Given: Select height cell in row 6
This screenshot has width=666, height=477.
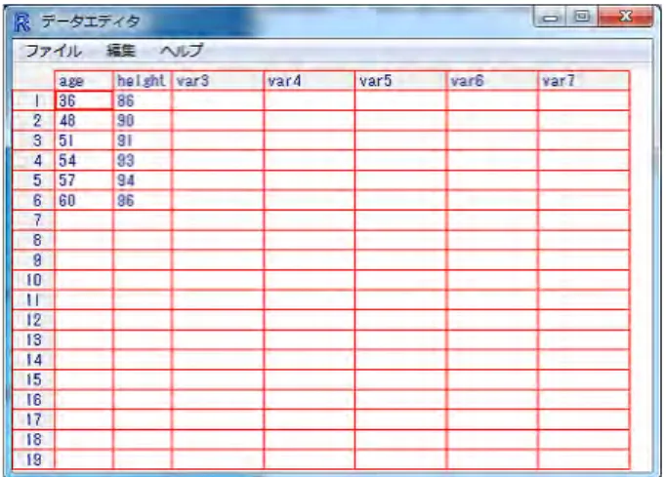Looking at the screenshot, I should [x=143, y=200].
